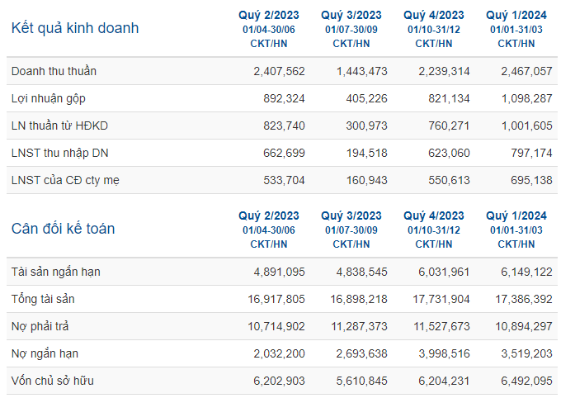The width and height of the screenshot is (561, 398).
Task: Click the 17,386,392 total assets value
Action: [524, 299]
